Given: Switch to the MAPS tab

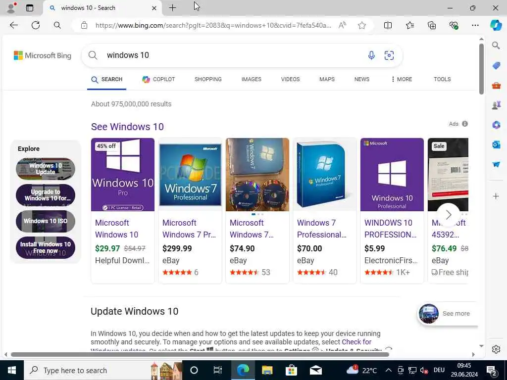Looking at the screenshot, I should [x=327, y=79].
